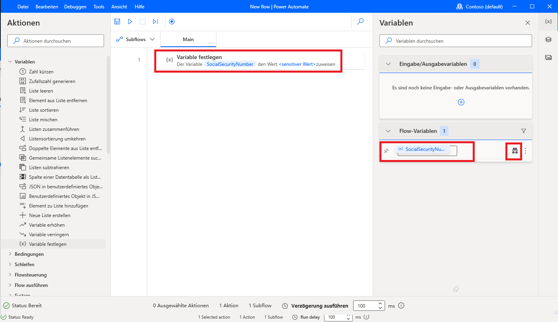This screenshot has height=322, width=558.
Task: Click in Variablen durchsuchen search box
Action: tap(456, 41)
